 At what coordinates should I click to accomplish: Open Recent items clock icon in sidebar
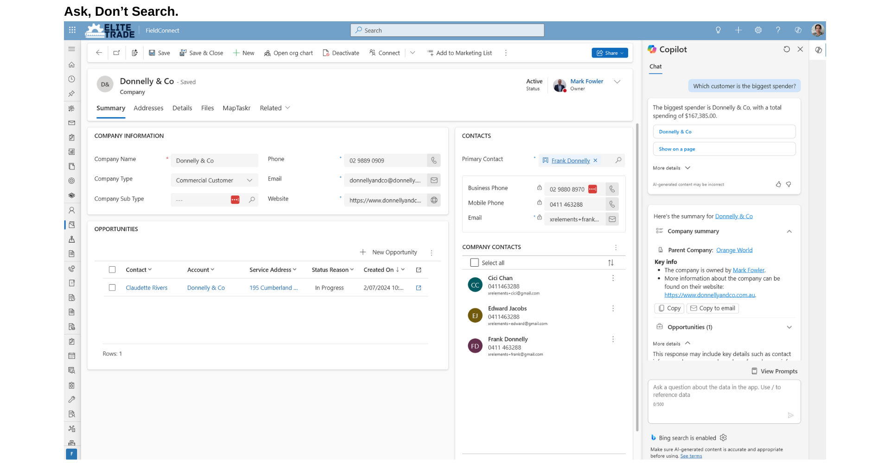pos(72,79)
